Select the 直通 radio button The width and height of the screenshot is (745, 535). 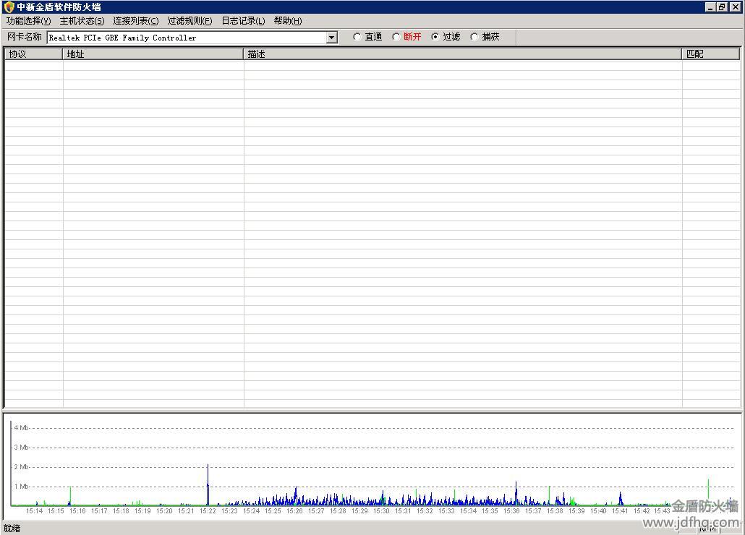tap(357, 37)
